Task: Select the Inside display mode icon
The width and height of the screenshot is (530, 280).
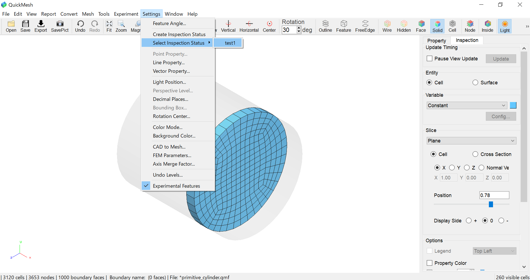Action: (487, 26)
